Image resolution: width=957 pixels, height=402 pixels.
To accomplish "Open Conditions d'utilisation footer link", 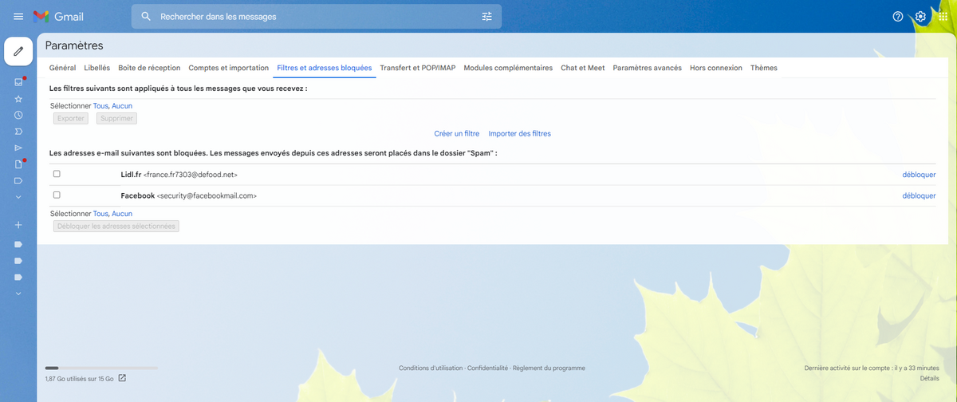I will click(x=431, y=368).
